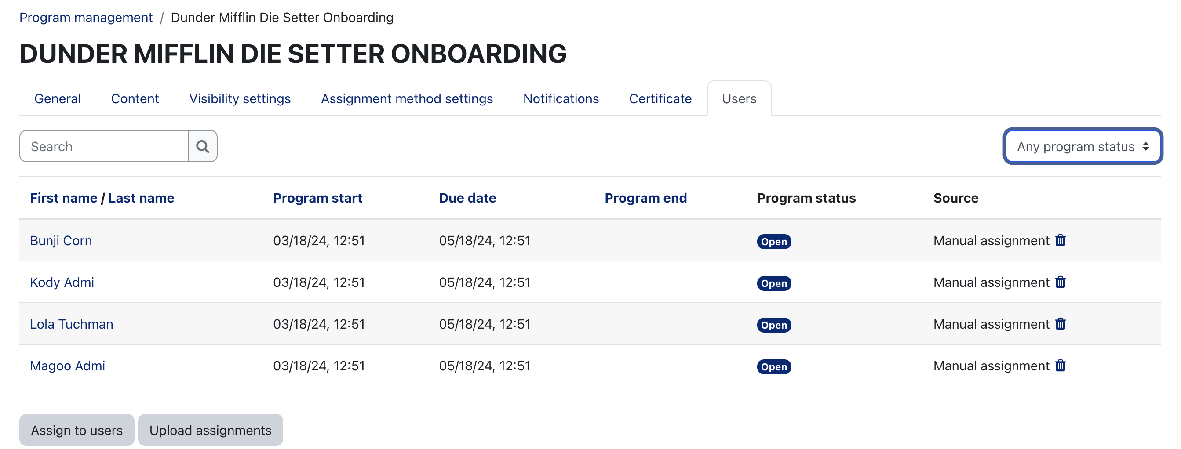
Task: Delete Kody Admi's manual assignment
Action: 1060,282
